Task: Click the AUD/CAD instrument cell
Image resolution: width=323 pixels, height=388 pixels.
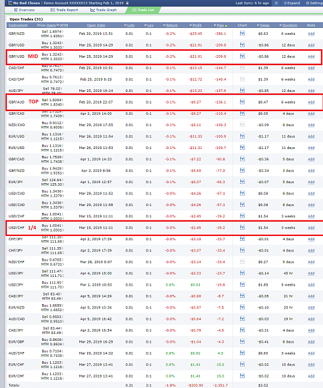Action: [17, 319]
